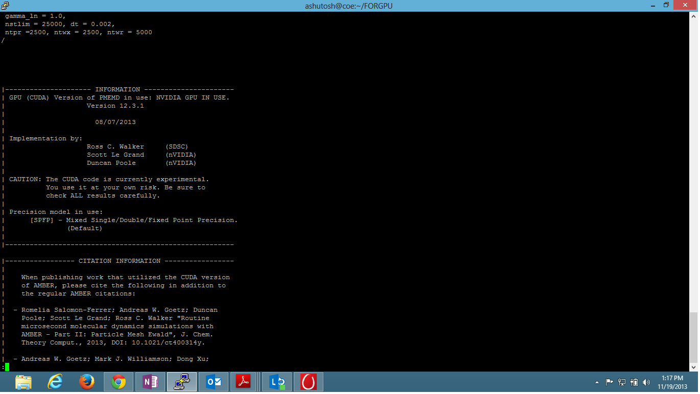
Task: Open File Explorer from the taskbar
Action: pos(24,382)
